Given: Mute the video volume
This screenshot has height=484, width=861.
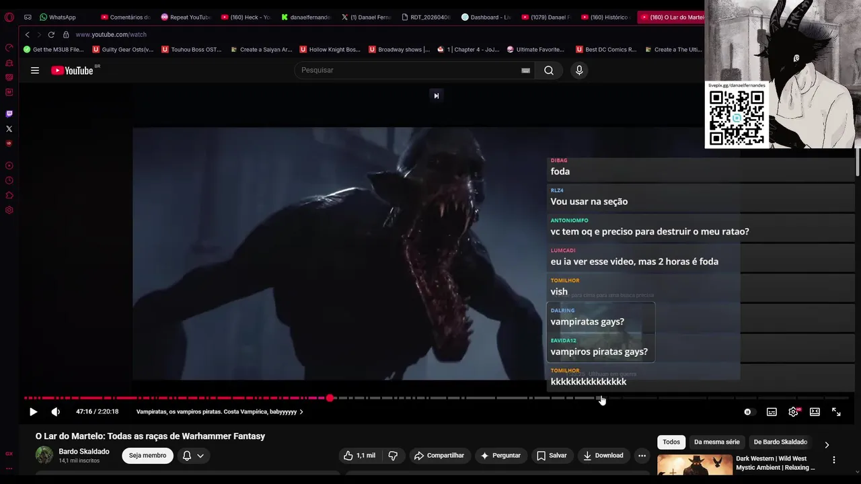Looking at the screenshot, I should pos(55,412).
